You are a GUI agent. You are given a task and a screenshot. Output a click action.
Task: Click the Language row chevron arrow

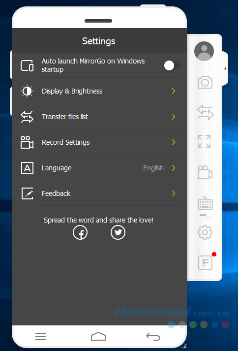(x=174, y=168)
